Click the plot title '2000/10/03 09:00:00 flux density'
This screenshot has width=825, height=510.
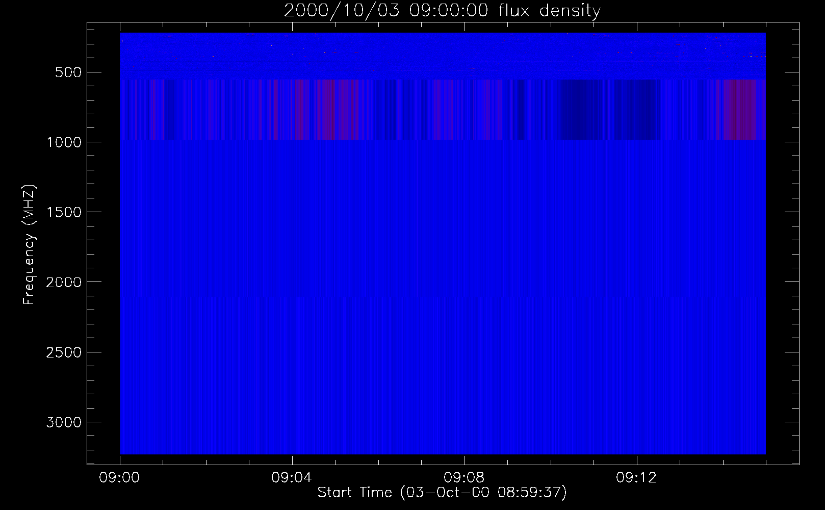[x=442, y=11]
